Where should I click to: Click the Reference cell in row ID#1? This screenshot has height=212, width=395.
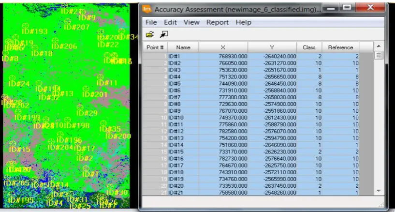(x=340, y=56)
